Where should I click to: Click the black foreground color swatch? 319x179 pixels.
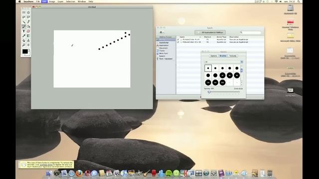tap(25, 52)
